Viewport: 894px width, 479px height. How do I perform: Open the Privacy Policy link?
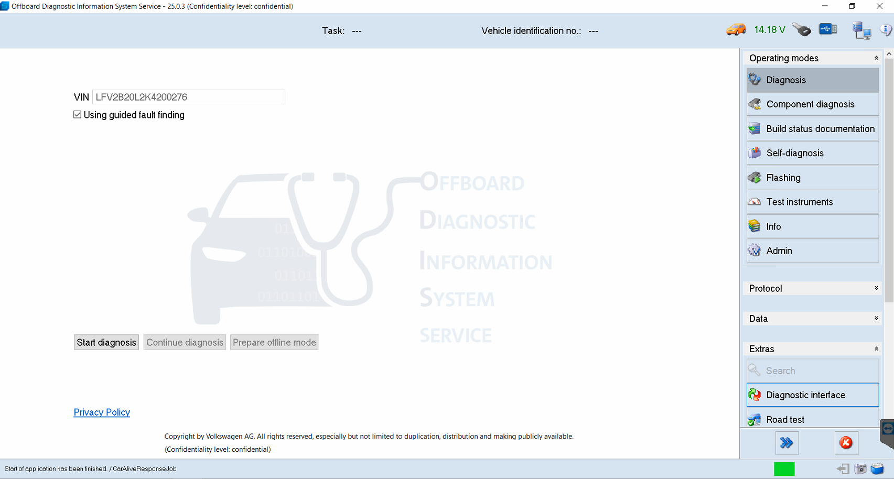pos(102,412)
